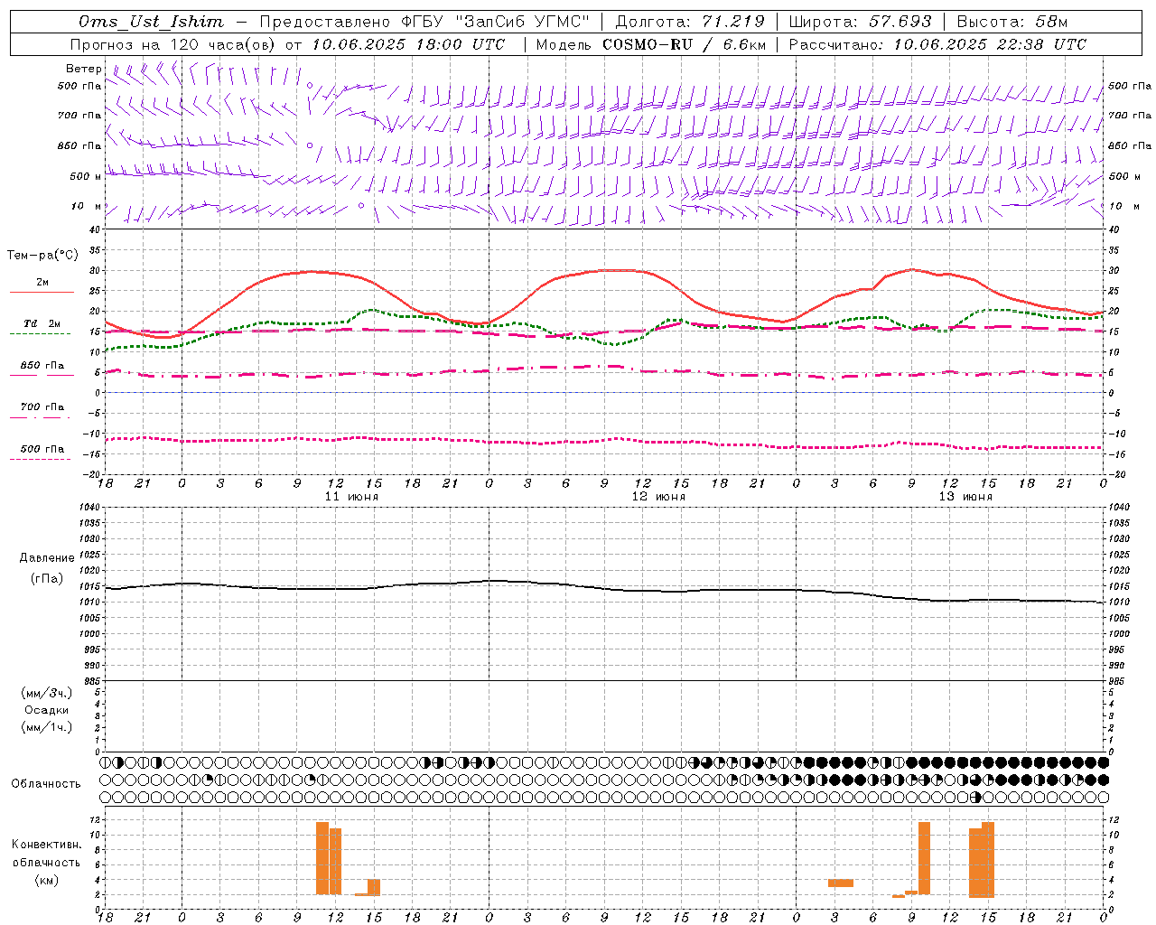The width and height of the screenshot is (1156, 925).
Task: Select the 13 июня date label
Action: click(965, 497)
